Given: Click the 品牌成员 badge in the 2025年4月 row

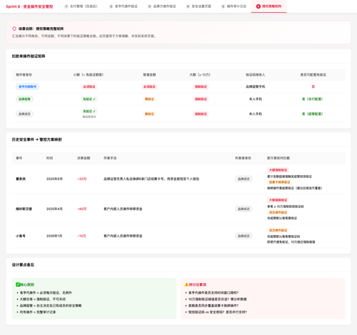Looking at the screenshot, I should 243,209.
